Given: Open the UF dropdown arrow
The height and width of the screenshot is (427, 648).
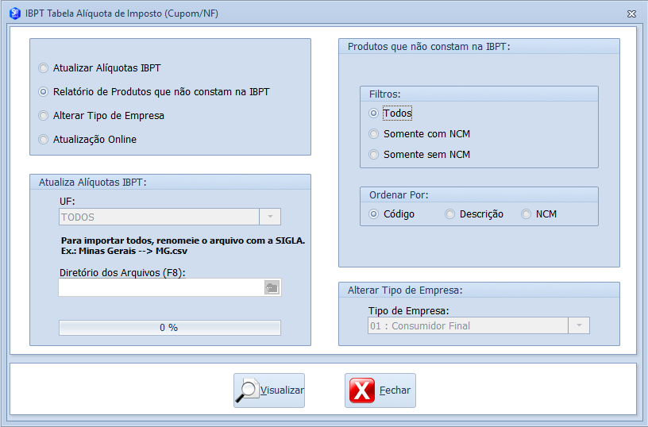Looking at the screenshot, I should [271, 217].
